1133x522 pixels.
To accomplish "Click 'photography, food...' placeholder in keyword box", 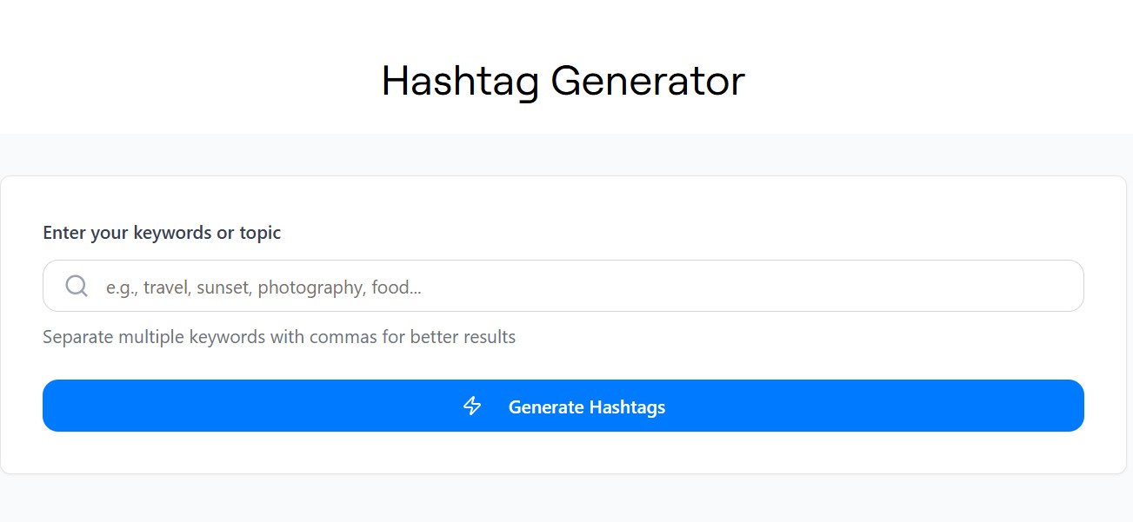I will [339, 287].
